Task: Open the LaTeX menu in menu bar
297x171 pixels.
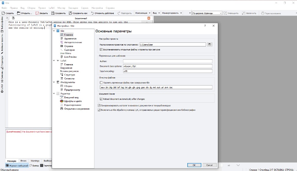Action: [52, 8]
